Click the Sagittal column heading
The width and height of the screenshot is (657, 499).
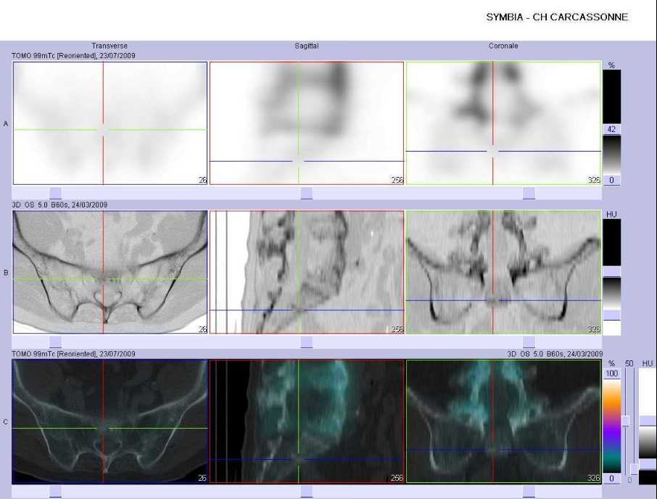pyautogui.click(x=306, y=46)
